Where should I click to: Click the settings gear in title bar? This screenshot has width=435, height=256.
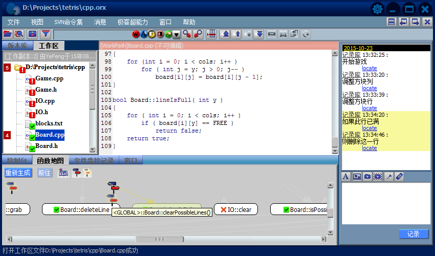(378, 9)
